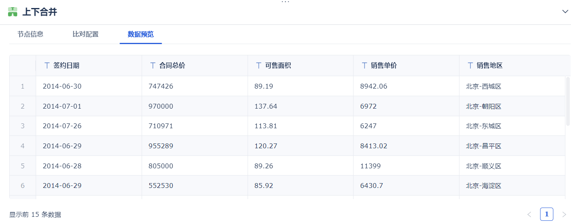Click text type icon beside 销售单价
The image size is (571, 224).
point(365,65)
